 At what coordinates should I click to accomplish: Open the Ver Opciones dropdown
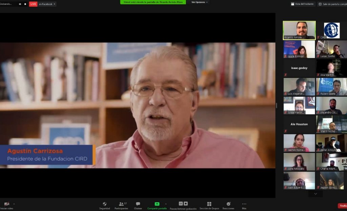[199, 2]
